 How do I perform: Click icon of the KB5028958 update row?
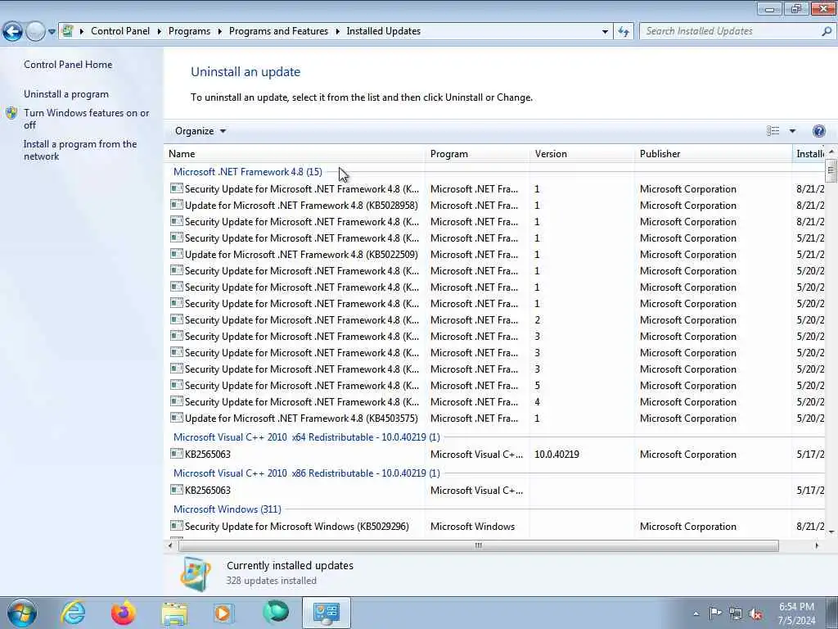click(x=177, y=205)
